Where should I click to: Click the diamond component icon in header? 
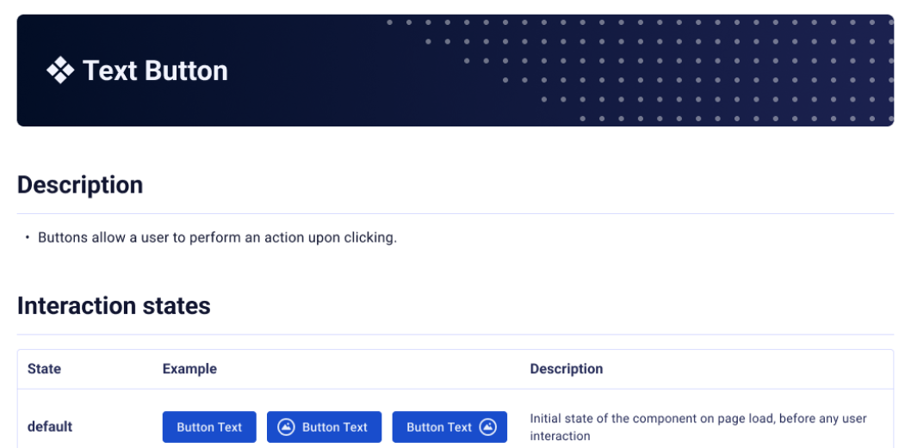[x=60, y=70]
